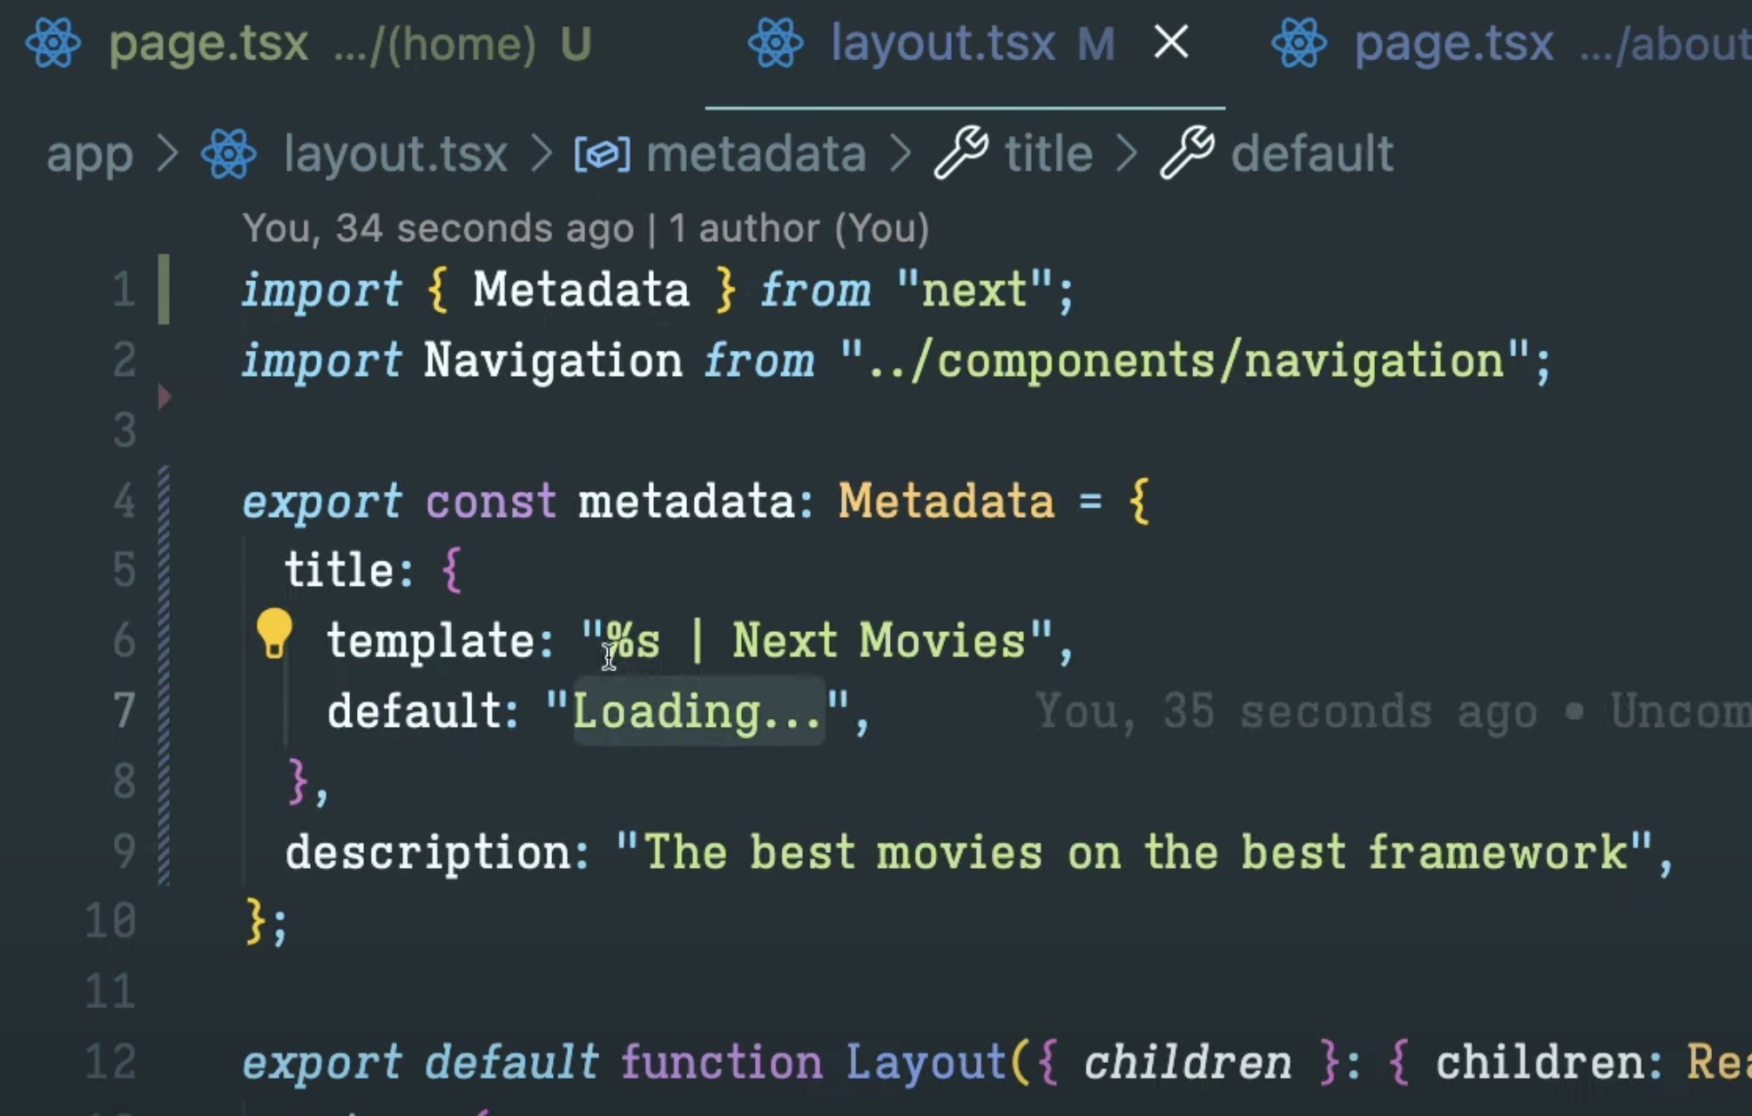This screenshot has height=1116, width=1752.
Task: Select the layout.tsx tab
Action: pos(965,44)
